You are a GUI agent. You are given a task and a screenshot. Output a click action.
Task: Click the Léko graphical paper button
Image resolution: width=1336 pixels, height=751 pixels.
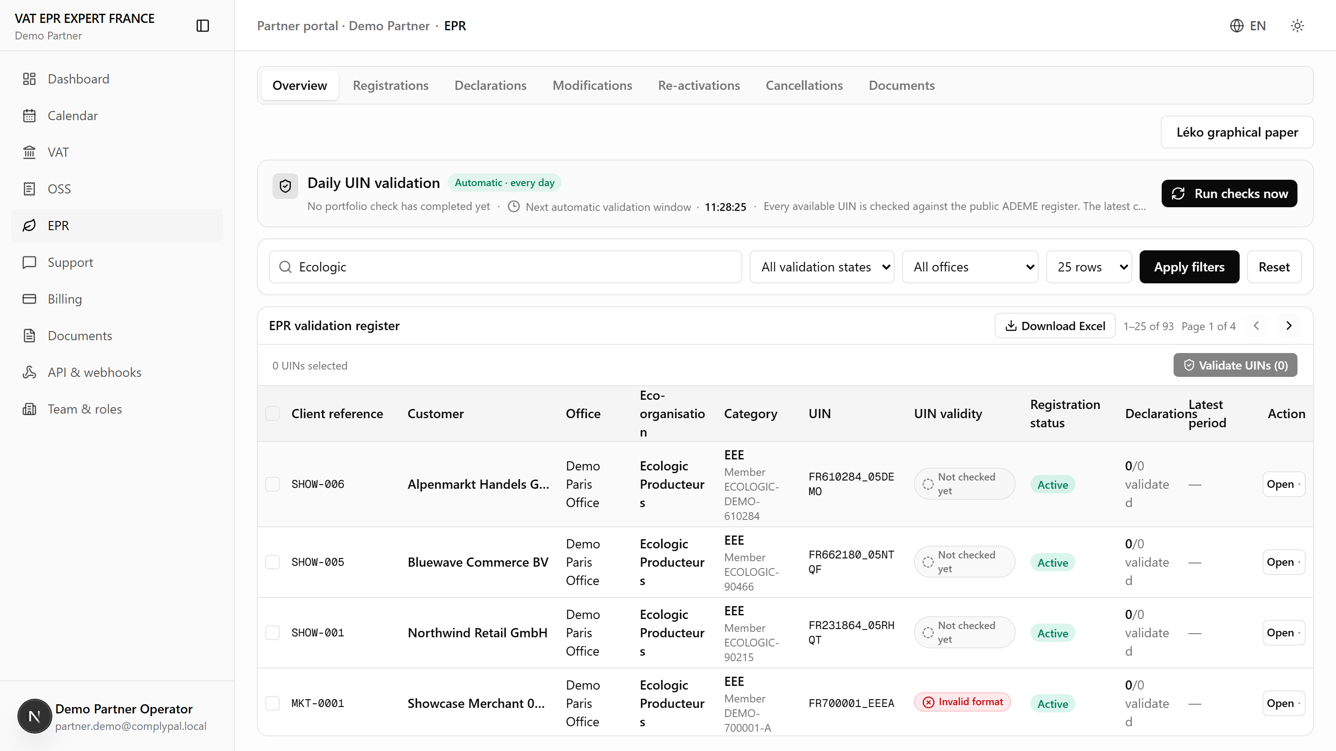pos(1237,132)
